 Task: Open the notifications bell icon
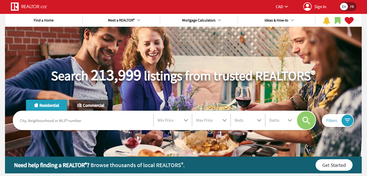click(326, 20)
